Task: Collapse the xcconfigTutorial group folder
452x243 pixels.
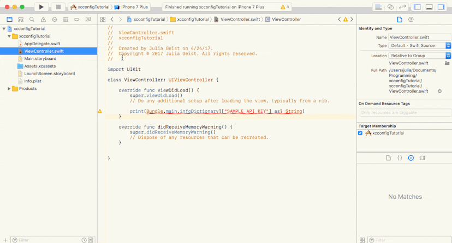Action: click(9, 37)
